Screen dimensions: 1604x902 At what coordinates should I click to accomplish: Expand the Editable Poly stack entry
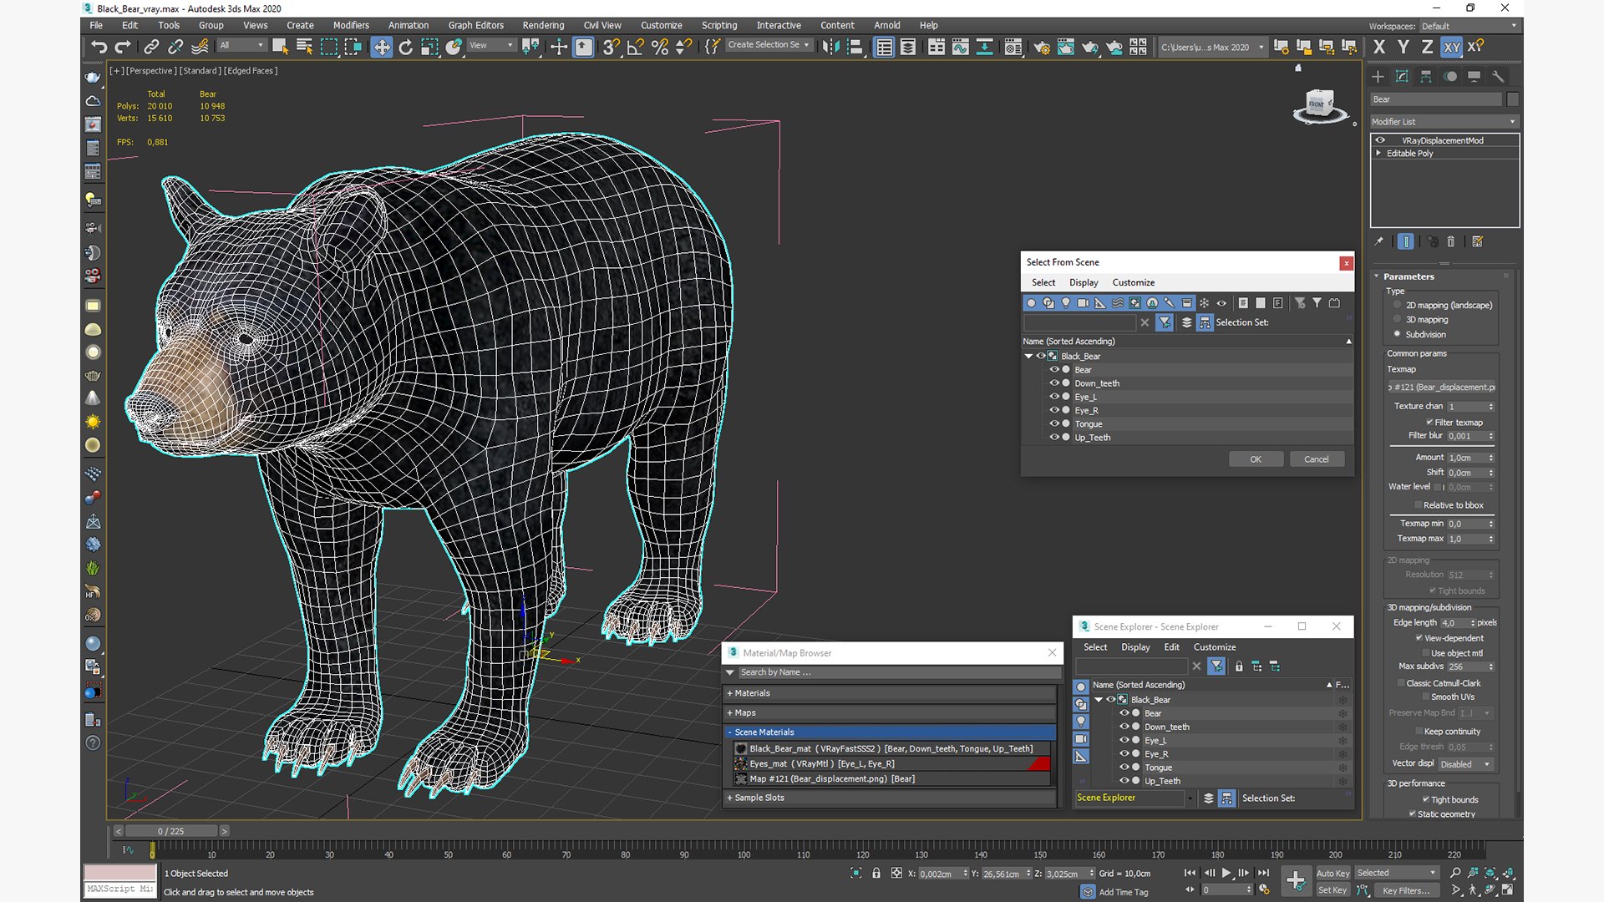point(1378,154)
